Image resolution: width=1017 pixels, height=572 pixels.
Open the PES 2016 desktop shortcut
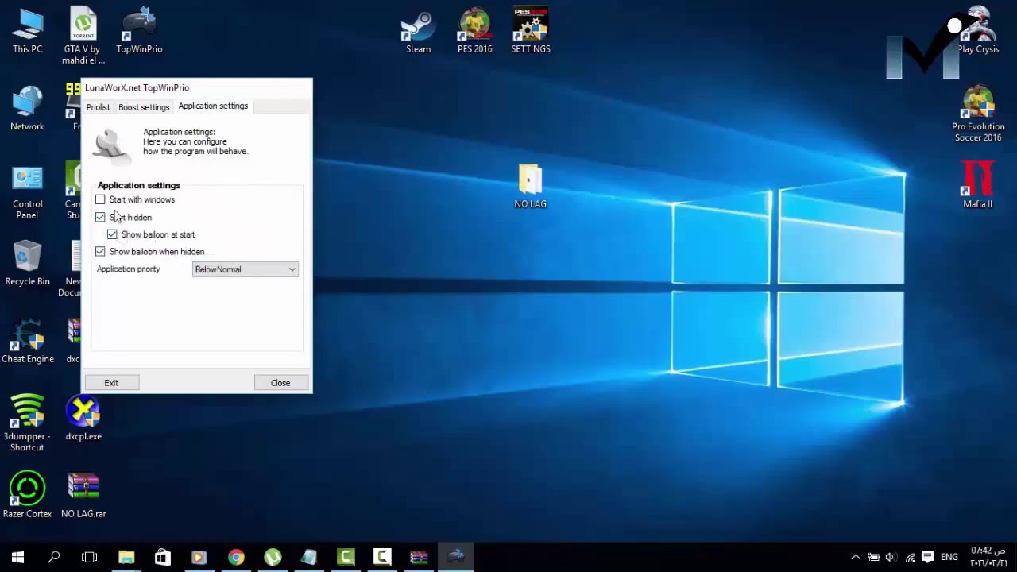click(474, 32)
